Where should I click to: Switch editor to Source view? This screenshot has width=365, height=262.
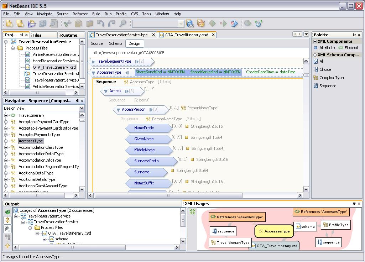pos(97,43)
